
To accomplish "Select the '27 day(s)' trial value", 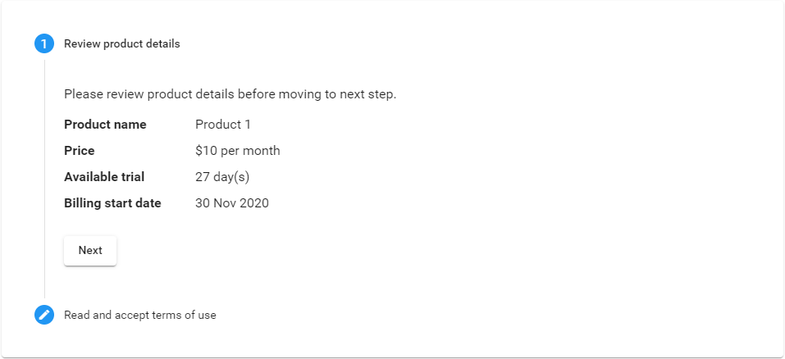I will coord(222,177).
